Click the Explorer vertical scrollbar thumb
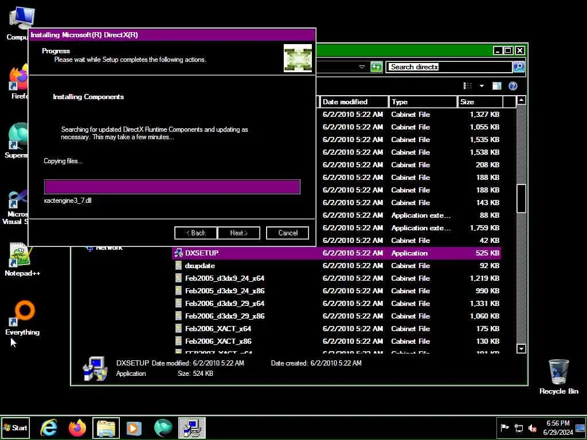The width and height of the screenshot is (587, 440). pyautogui.click(x=522, y=199)
